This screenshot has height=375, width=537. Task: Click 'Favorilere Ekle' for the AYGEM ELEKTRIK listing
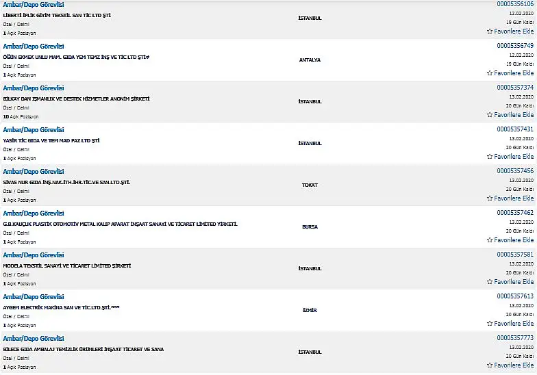(510, 323)
